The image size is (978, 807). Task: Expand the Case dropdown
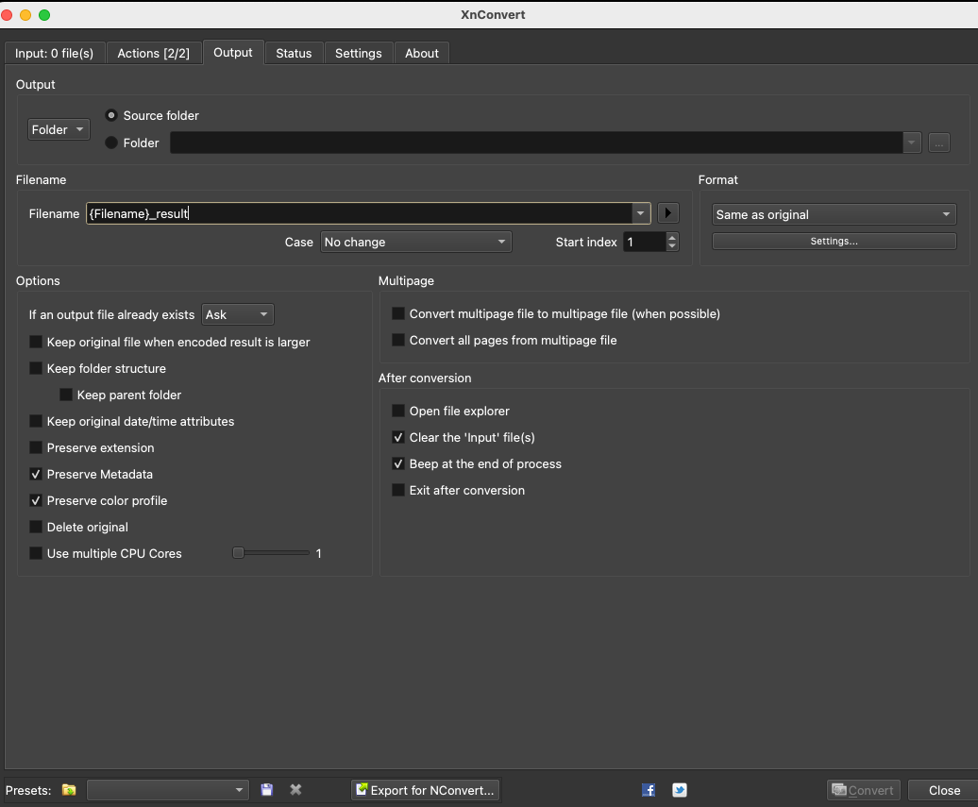[415, 242]
